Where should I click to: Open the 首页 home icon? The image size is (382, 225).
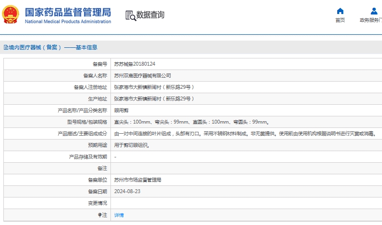click(340, 11)
